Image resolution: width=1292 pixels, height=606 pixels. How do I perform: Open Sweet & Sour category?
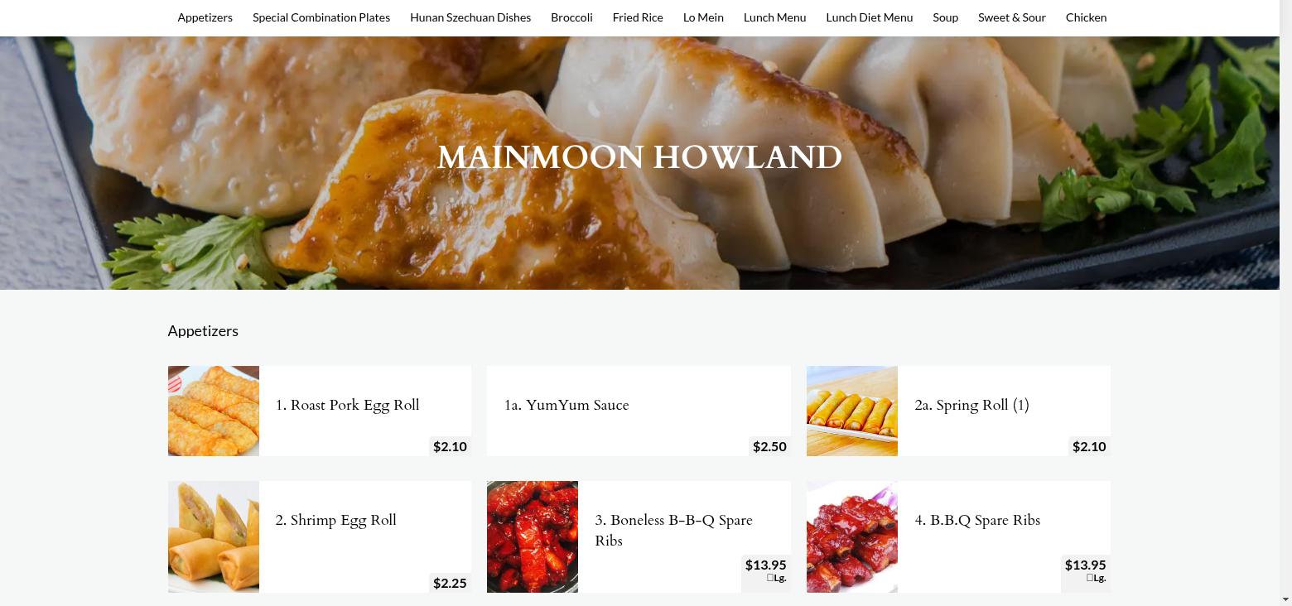tap(1012, 17)
